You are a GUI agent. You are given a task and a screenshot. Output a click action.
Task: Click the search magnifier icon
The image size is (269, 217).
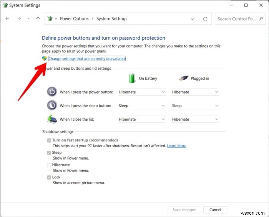pyautogui.click(x=261, y=19)
